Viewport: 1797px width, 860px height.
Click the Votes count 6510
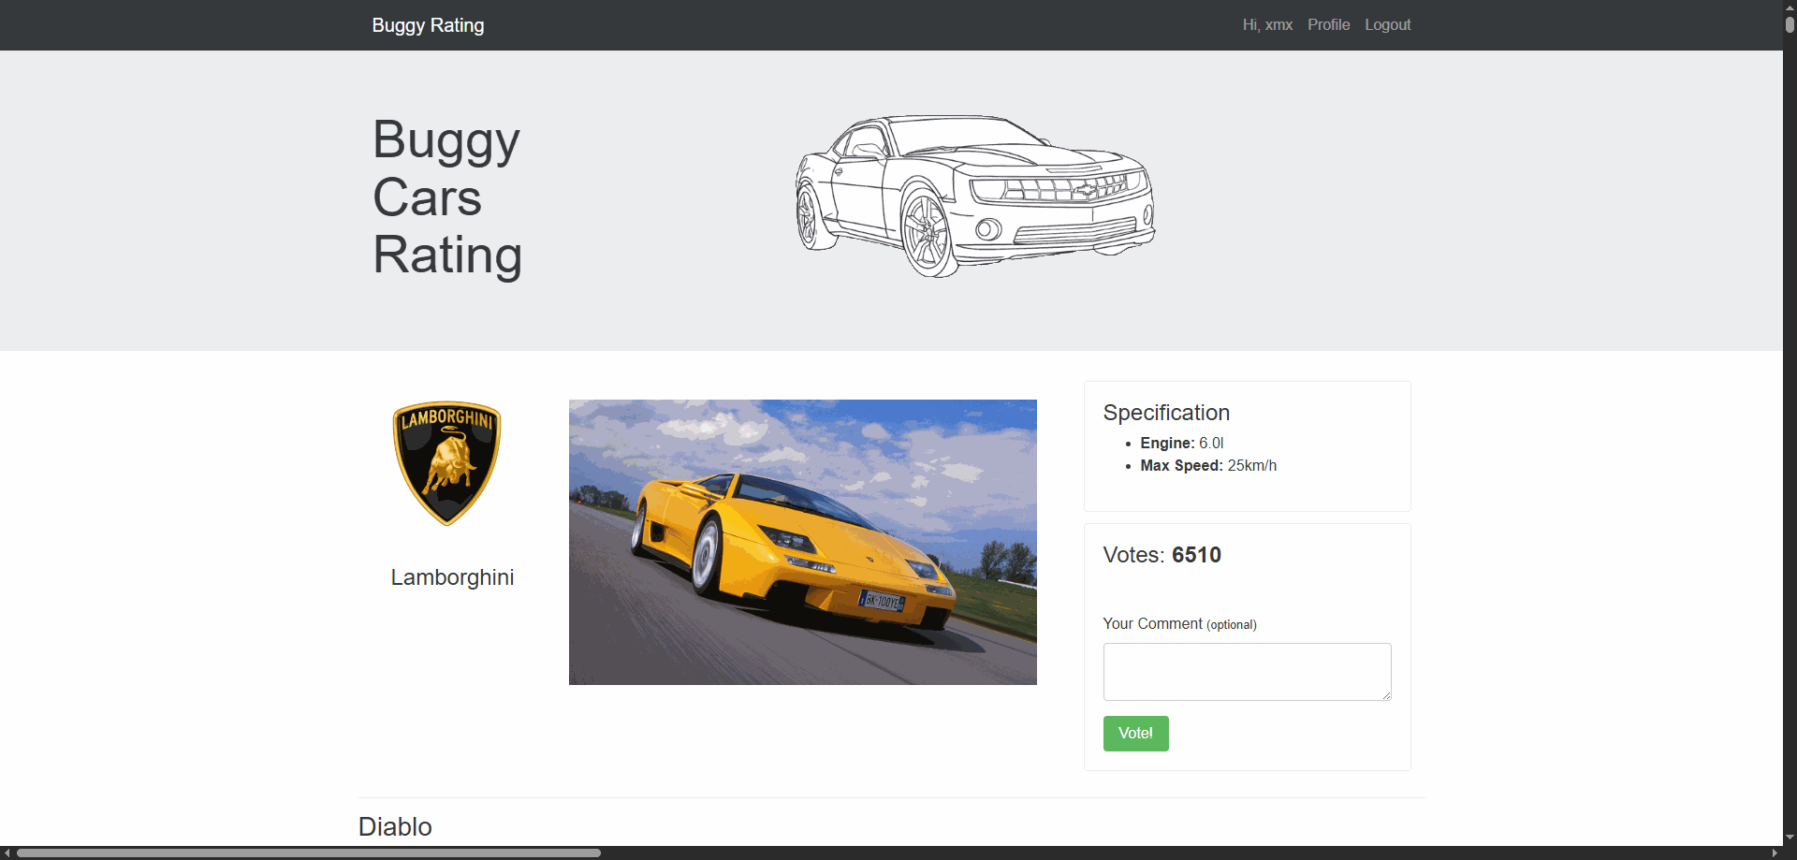[1196, 555]
